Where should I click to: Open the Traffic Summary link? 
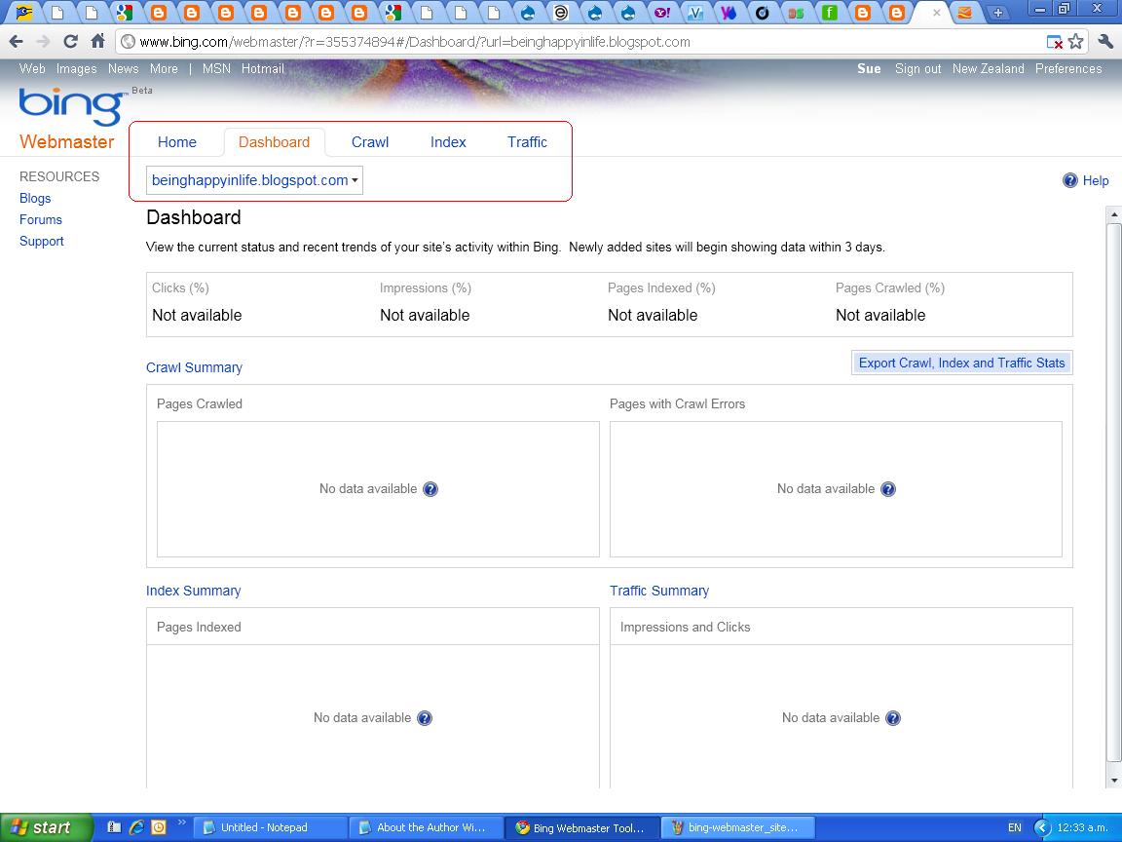pyautogui.click(x=659, y=591)
